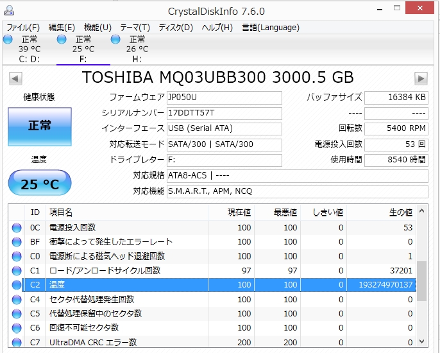The width and height of the screenshot is (440, 353).
Task: Click the しきい値 column header
Action: [x=323, y=212]
